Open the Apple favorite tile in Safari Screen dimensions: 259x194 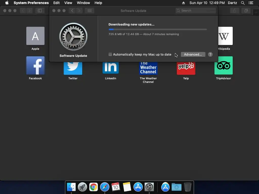pyautogui.click(x=35, y=36)
